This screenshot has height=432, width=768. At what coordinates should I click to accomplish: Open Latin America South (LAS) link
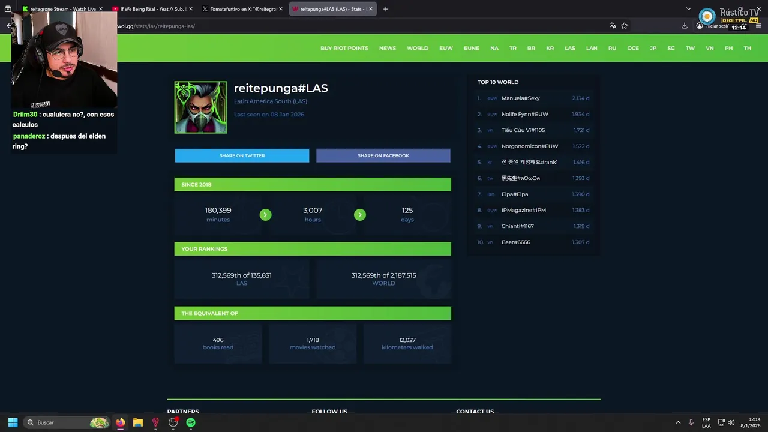(x=271, y=101)
